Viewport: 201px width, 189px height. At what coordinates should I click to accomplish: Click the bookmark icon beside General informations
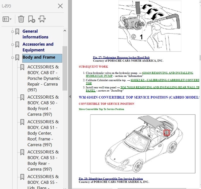coord(17,31)
